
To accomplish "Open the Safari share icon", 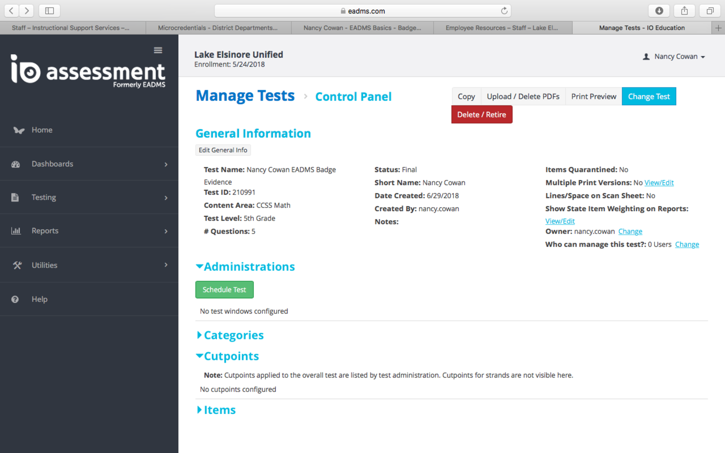I will click(x=684, y=11).
